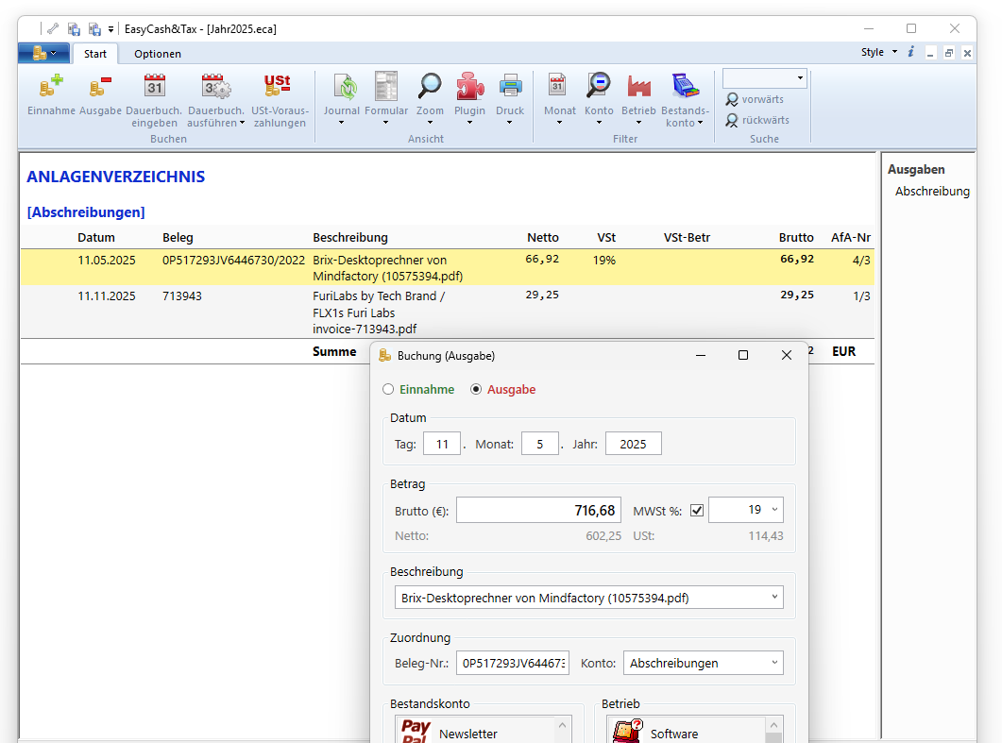The width and height of the screenshot is (1002, 743).
Task: Click the Beleg-Nr. input field
Action: [x=513, y=663]
